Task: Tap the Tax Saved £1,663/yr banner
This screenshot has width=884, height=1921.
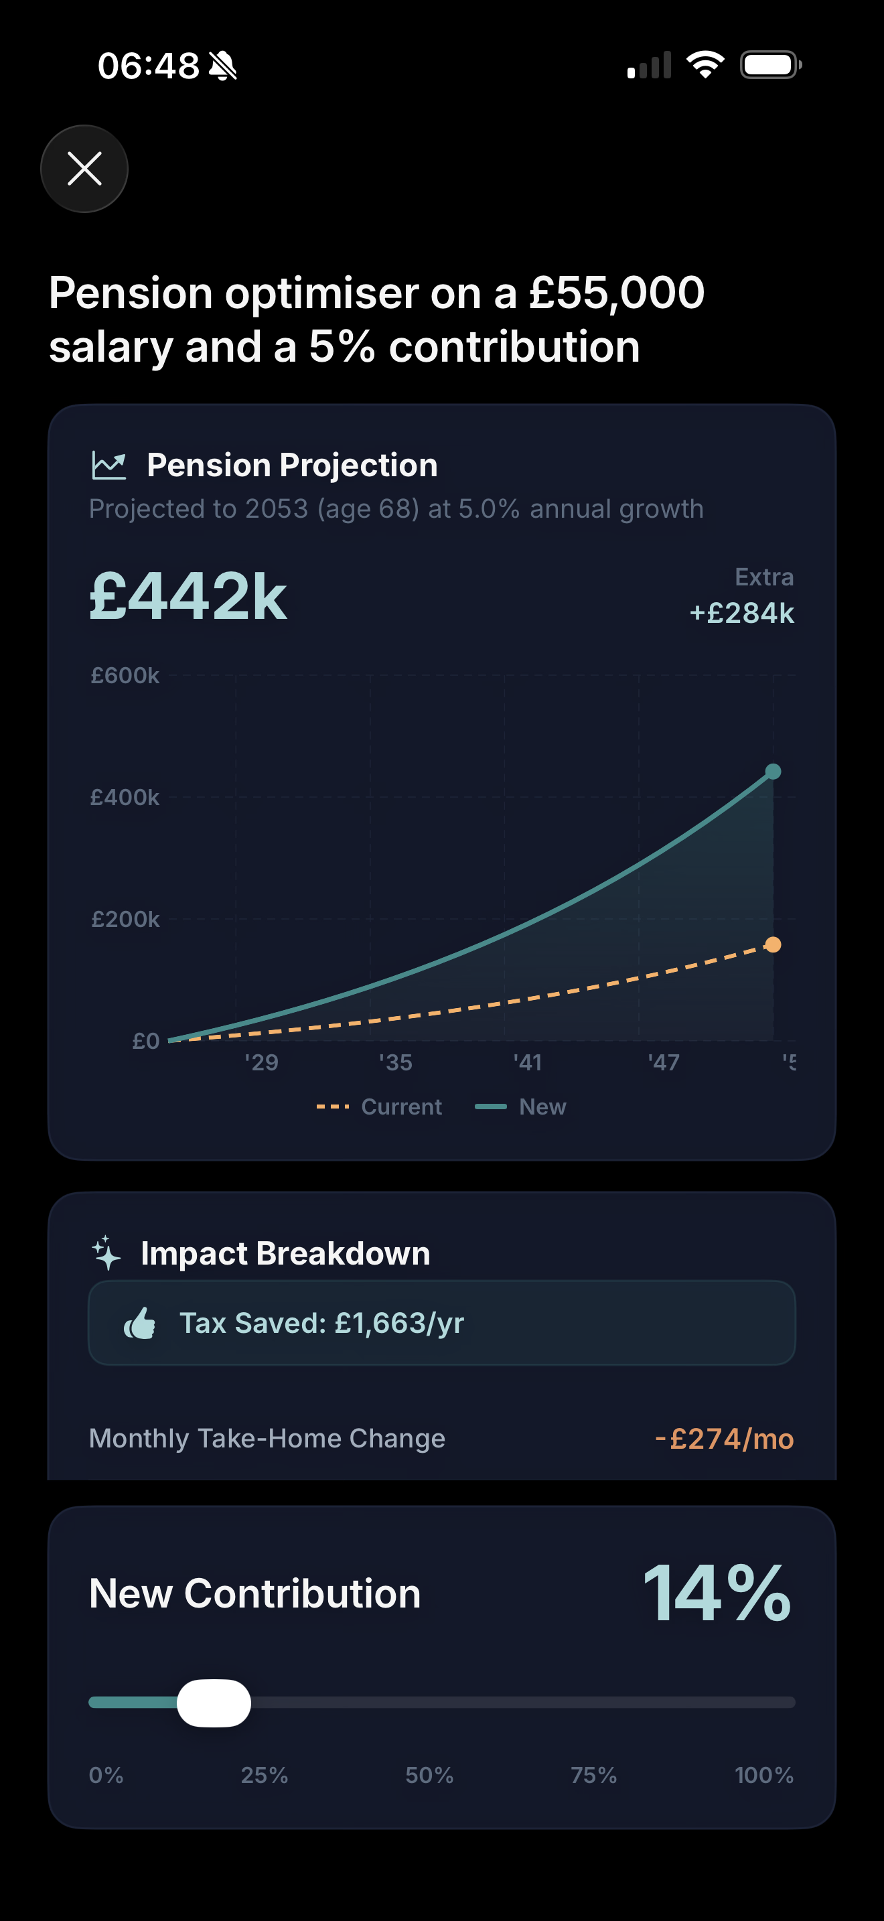Action: (441, 1323)
